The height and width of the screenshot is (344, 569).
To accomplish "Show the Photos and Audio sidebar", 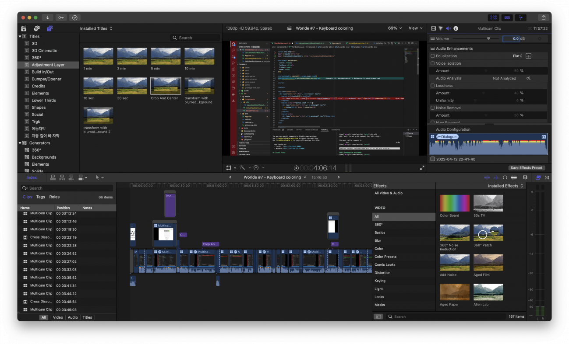I will click(x=36, y=28).
